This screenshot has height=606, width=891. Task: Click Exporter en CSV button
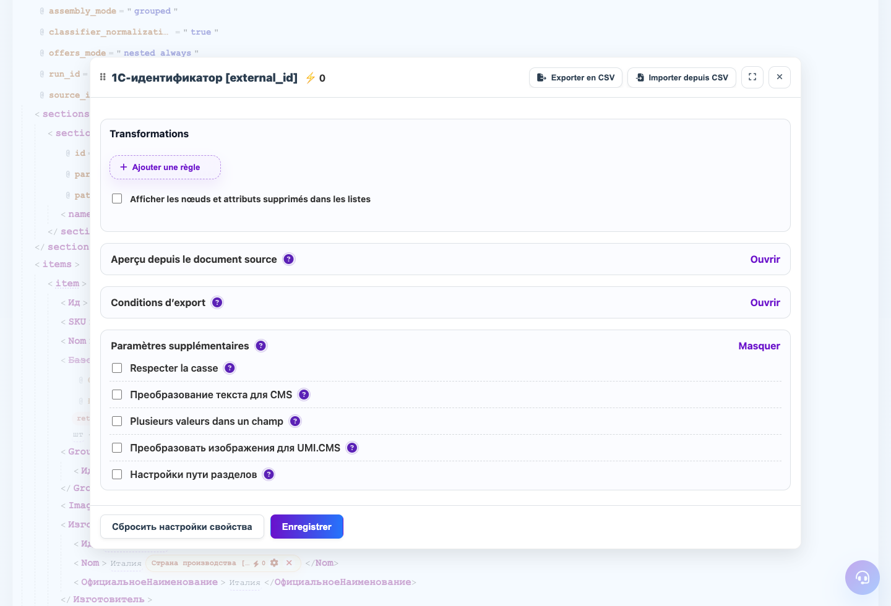(575, 77)
